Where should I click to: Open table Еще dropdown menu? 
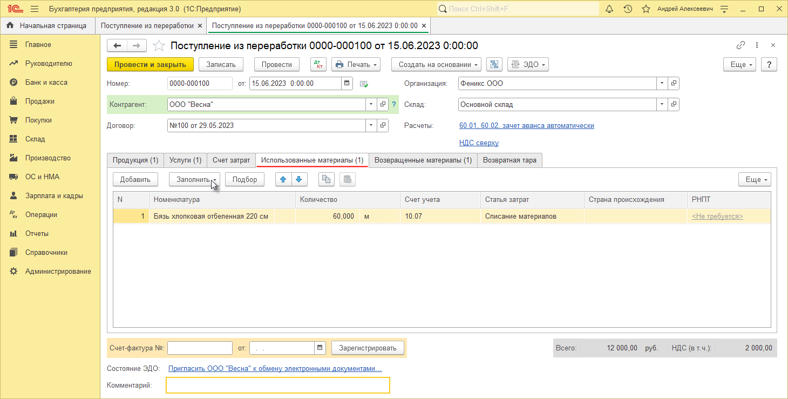pyautogui.click(x=755, y=180)
